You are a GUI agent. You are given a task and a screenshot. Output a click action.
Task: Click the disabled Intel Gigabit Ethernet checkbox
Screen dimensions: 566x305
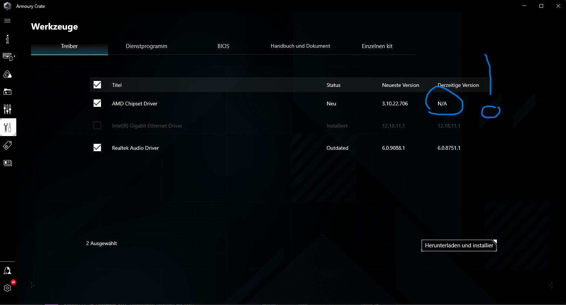[97, 125]
